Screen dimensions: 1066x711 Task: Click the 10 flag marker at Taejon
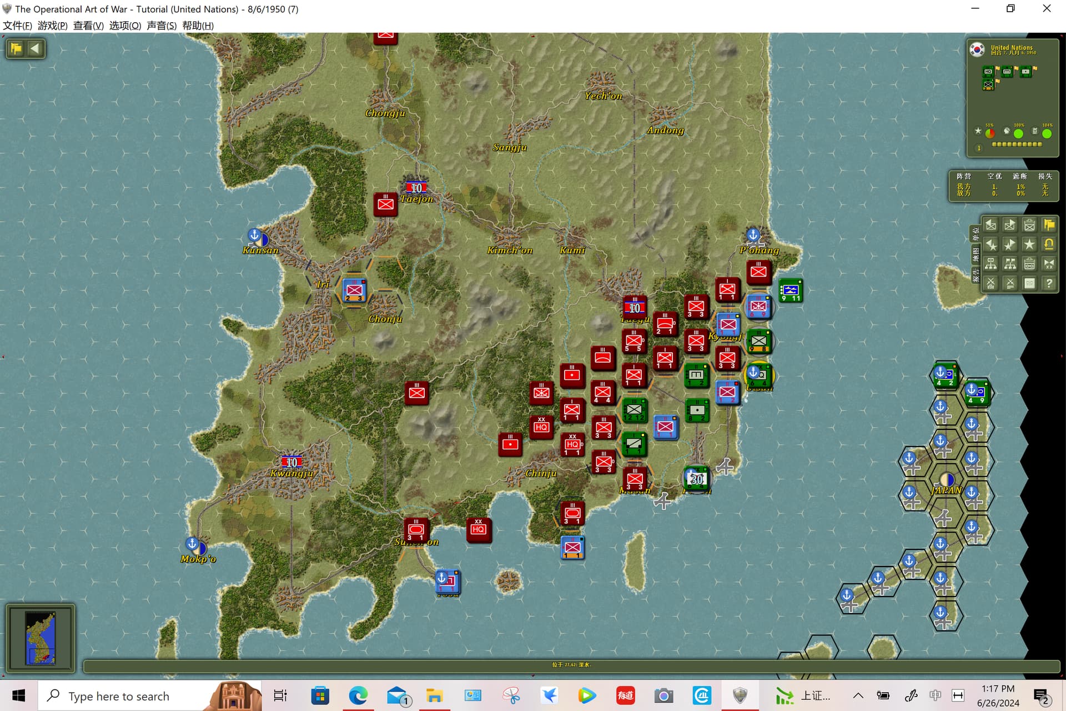[416, 188]
